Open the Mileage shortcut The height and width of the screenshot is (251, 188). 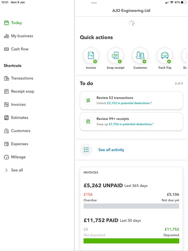pos(18,157)
